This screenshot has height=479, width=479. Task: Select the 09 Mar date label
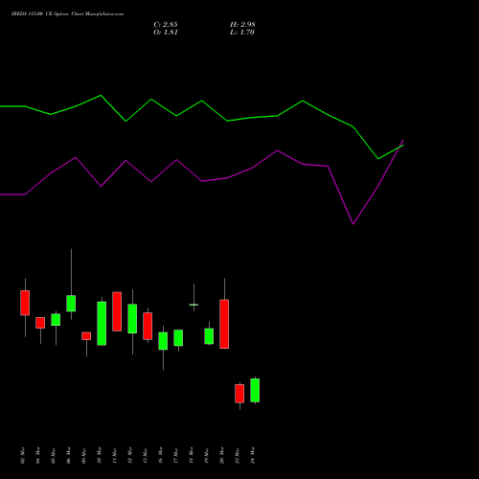coord(84,455)
